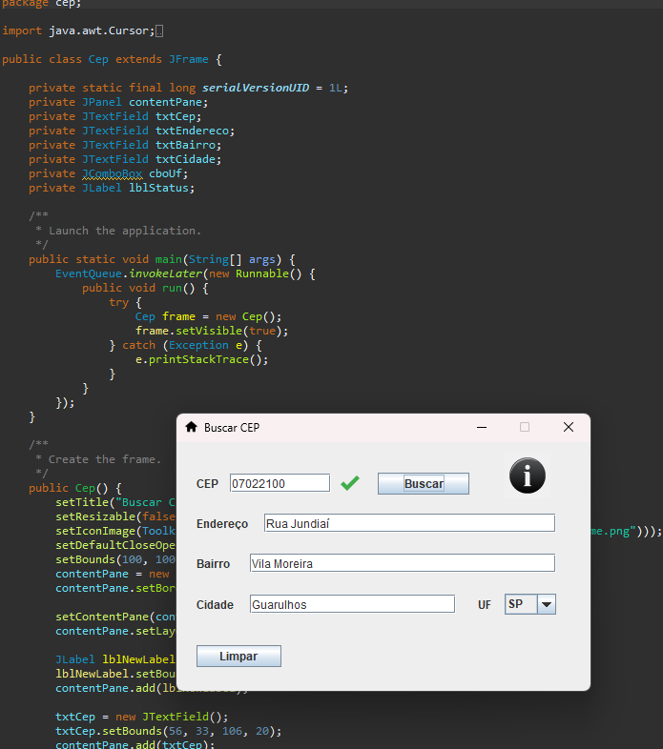Click 'Create the frame.' comment
663x749 pixels.
pos(105,459)
